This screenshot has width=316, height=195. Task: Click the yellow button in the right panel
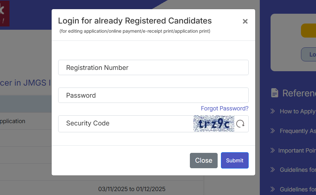click(308, 30)
